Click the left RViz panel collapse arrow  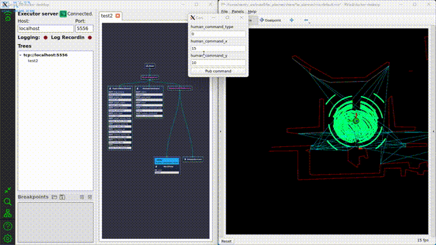pos(221,131)
